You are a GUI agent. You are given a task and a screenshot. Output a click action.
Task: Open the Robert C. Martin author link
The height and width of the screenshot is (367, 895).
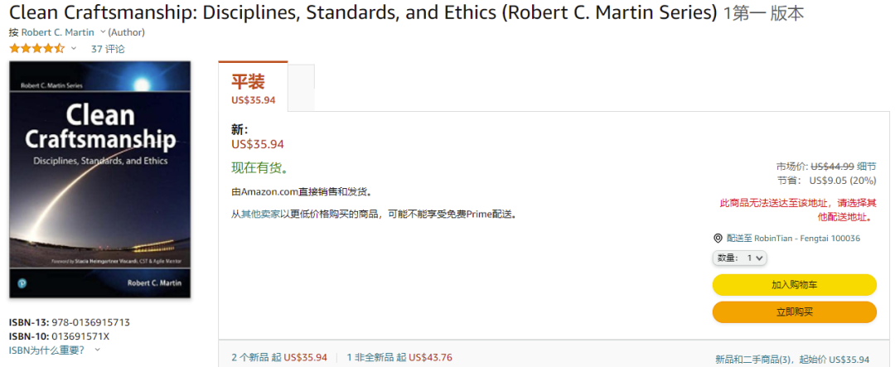(x=57, y=32)
